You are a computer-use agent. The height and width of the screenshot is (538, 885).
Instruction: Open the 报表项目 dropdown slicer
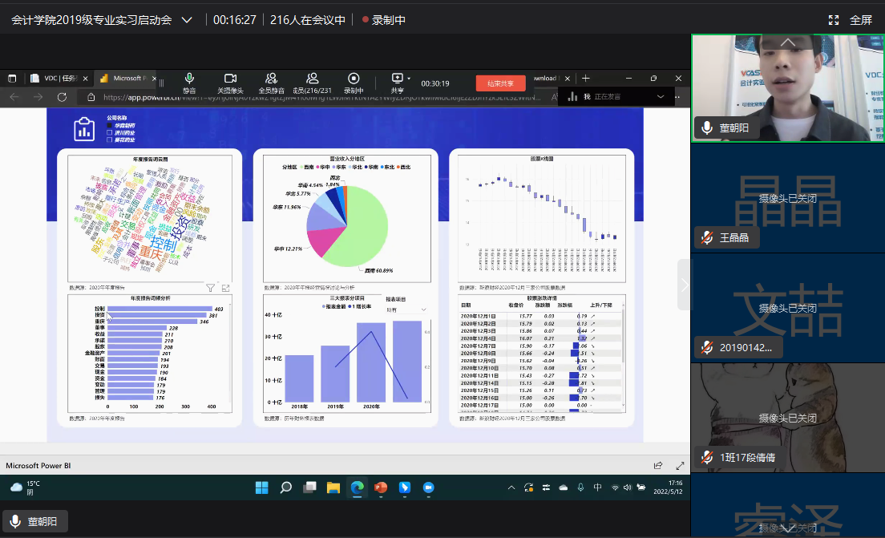[x=406, y=309]
